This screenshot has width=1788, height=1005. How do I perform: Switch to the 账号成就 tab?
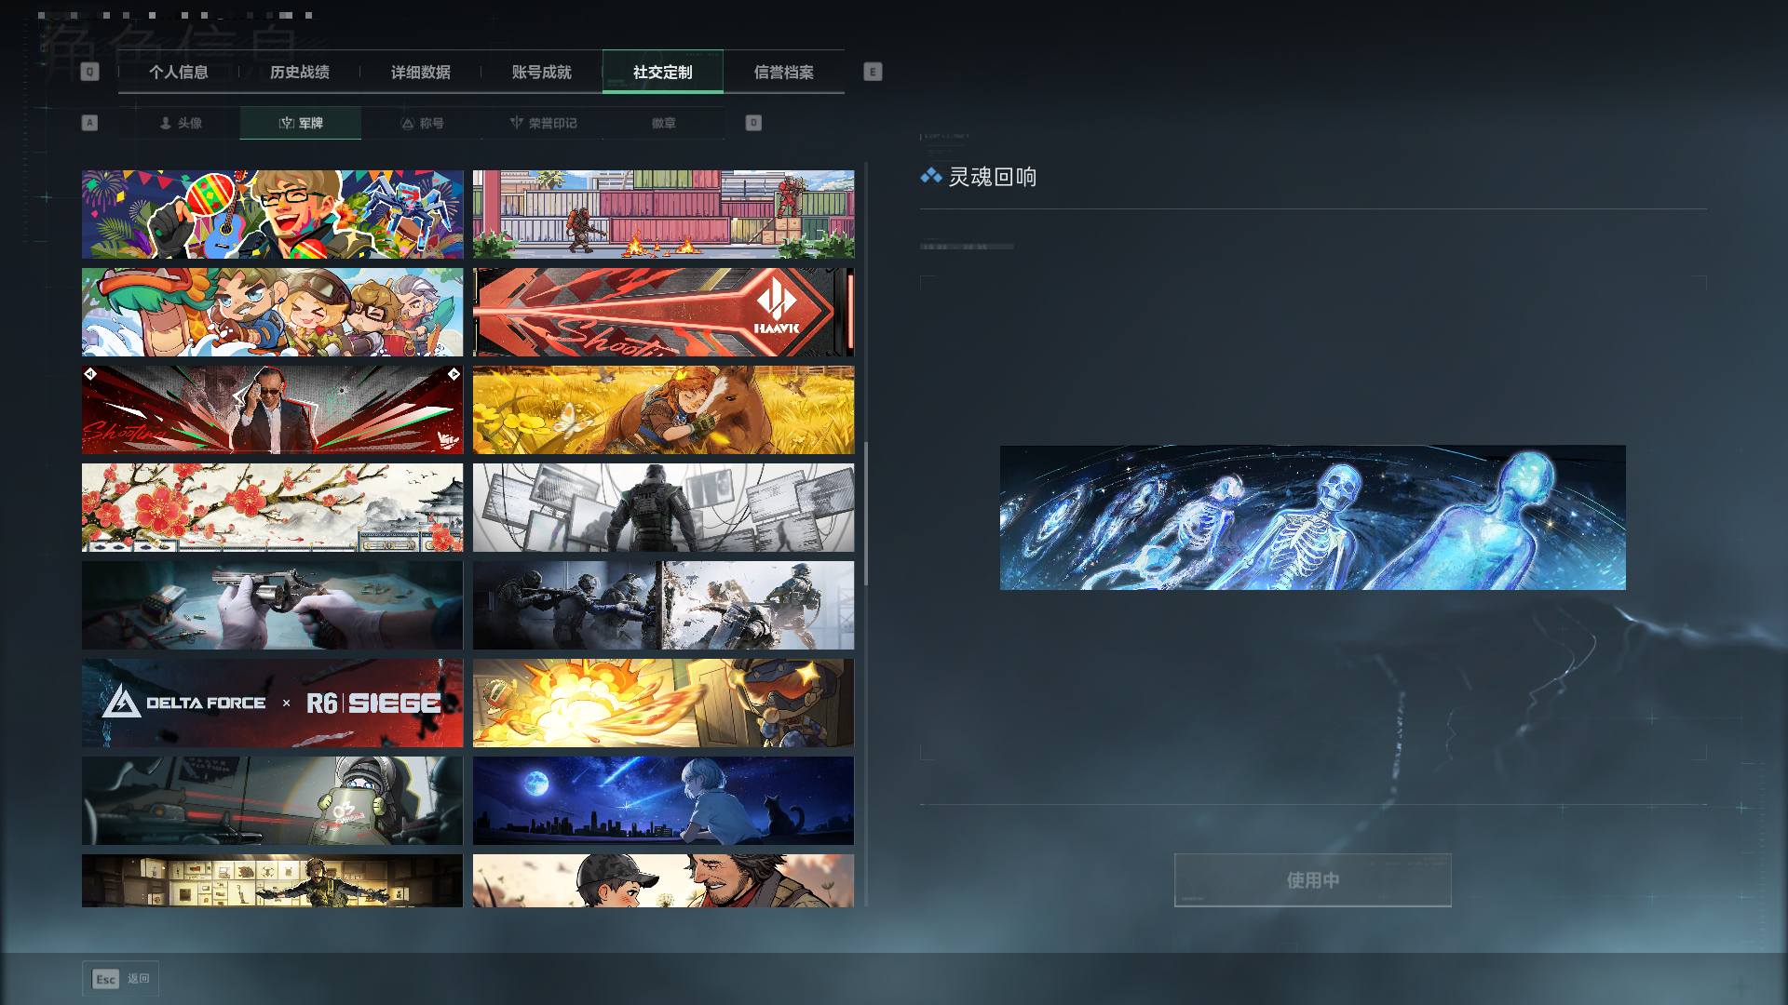[542, 72]
